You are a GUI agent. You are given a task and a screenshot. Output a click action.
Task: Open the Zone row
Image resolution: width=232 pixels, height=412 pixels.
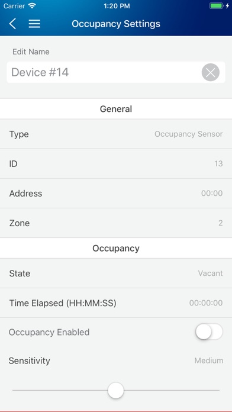(x=116, y=223)
